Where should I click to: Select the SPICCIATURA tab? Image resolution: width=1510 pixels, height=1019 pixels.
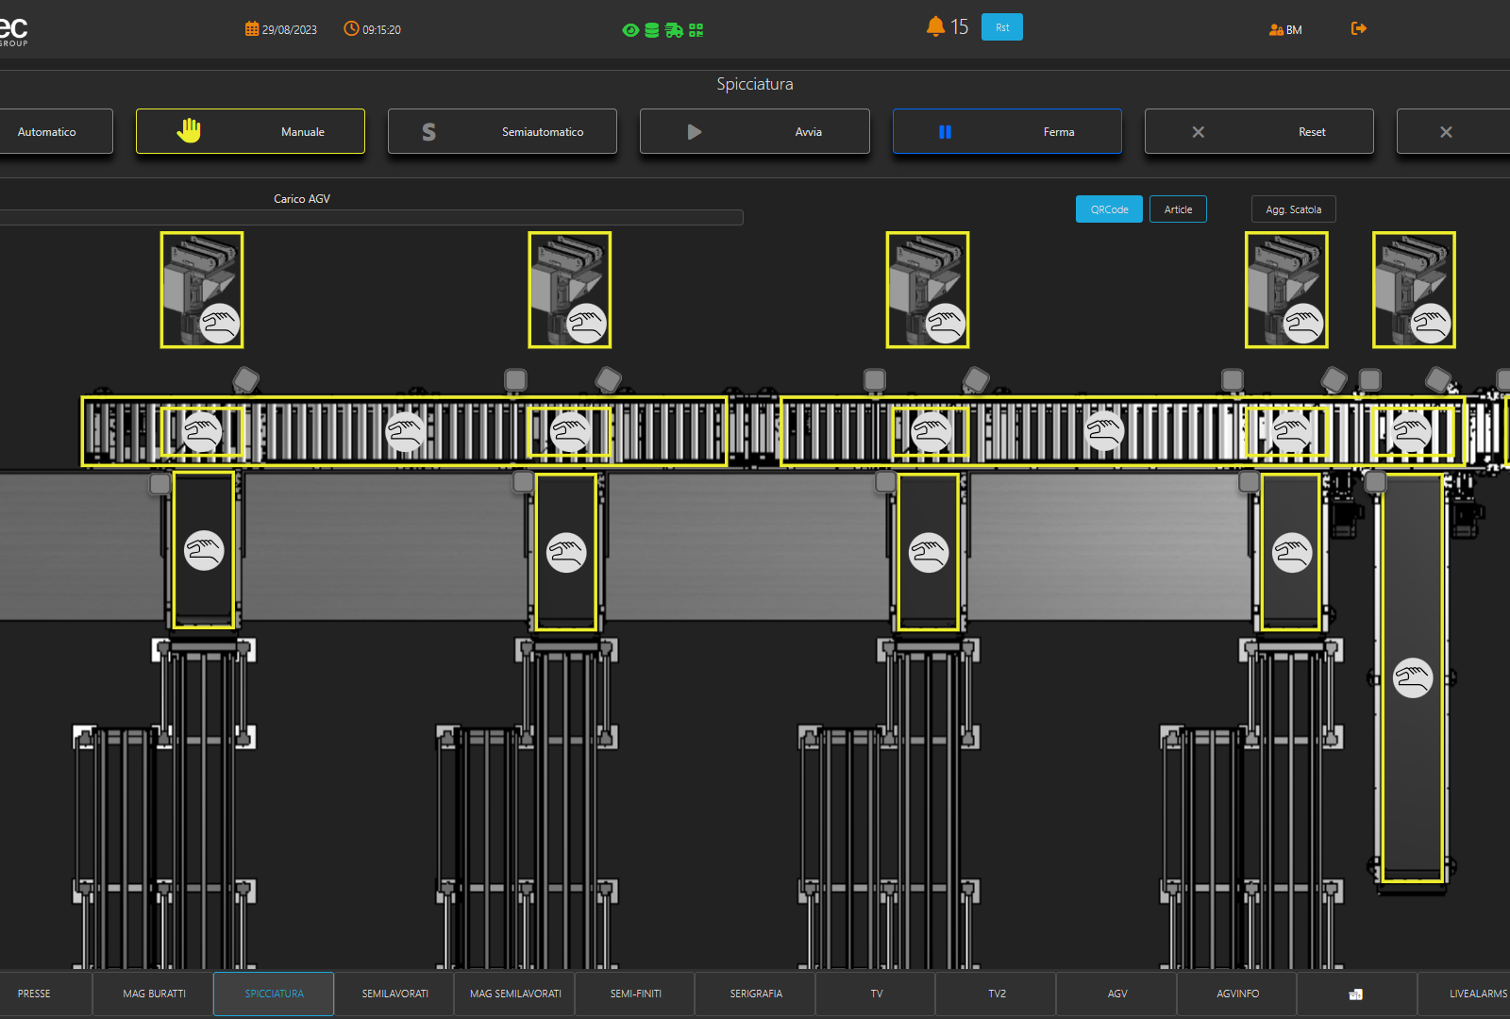274,994
